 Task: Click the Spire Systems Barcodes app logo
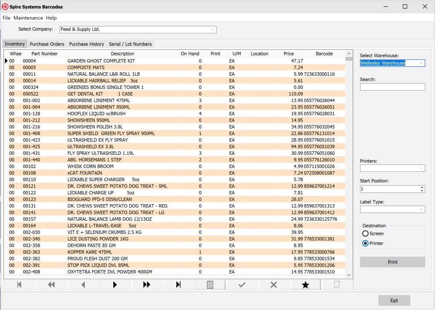[x=5, y=6]
